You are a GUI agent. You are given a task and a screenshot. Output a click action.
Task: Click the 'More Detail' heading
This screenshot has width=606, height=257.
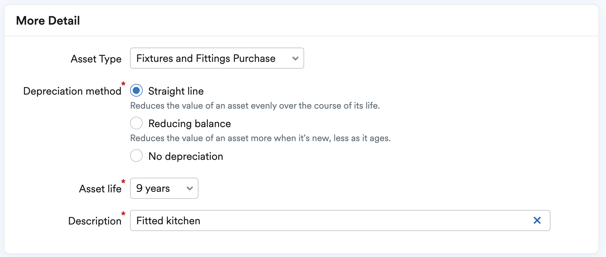click(48, 21)
